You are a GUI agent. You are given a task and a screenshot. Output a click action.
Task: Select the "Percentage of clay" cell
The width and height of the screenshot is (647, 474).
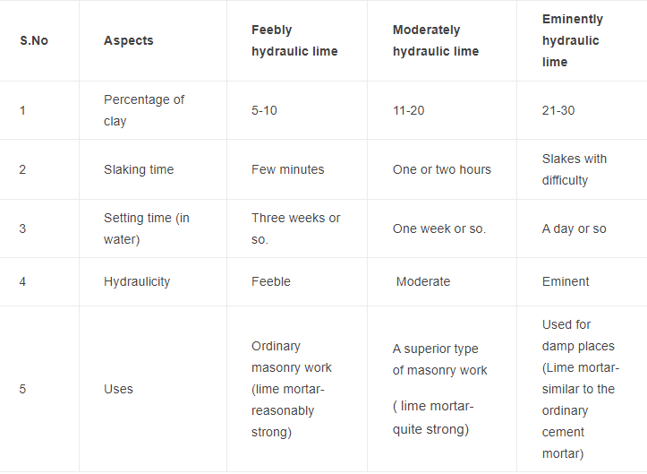[x=144, y=110]
